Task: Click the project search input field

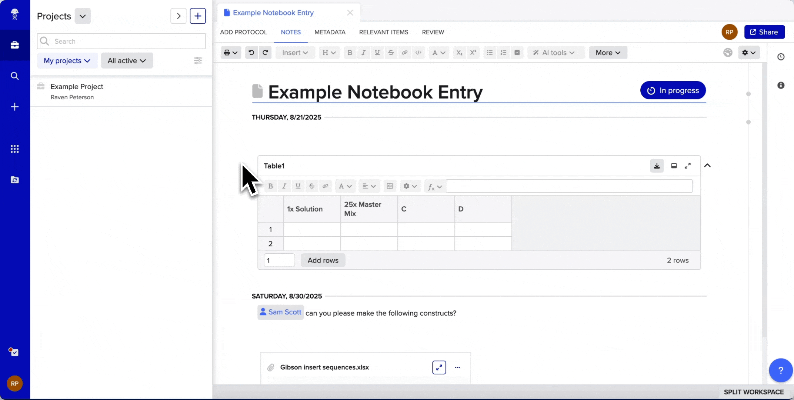Action: pos(121,41)
